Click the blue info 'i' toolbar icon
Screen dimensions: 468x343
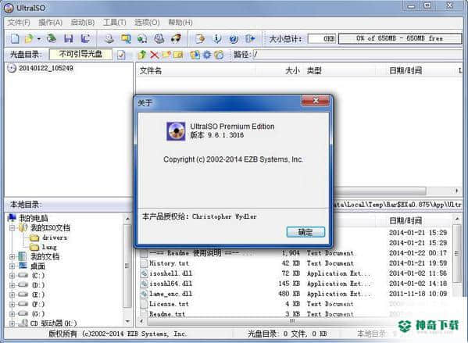click(x=217, y=38)
